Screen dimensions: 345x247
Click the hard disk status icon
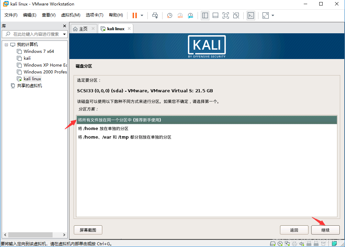[273, 244]
